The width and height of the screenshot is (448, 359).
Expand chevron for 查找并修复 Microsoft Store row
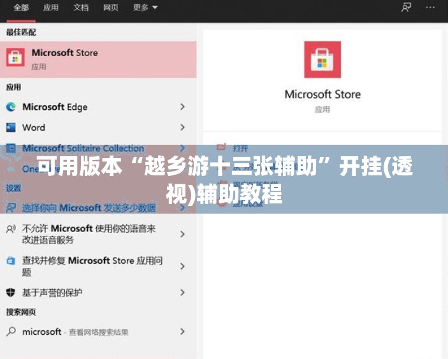(x=182, y=267)
